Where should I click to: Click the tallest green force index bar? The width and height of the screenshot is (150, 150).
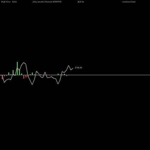[x=17, y=68]
